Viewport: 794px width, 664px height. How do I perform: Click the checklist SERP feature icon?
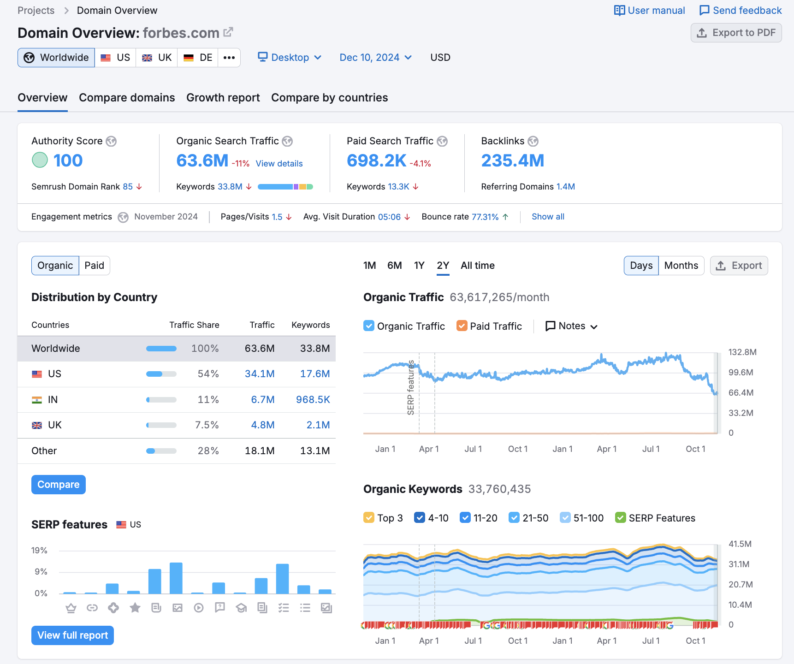(284, 608)
